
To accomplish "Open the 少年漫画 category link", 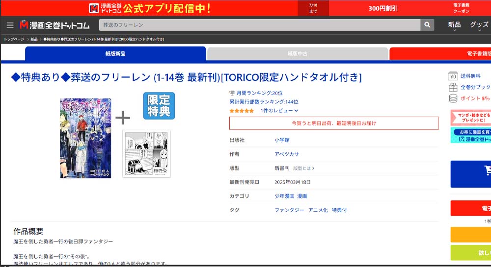I will click(284, 196).
